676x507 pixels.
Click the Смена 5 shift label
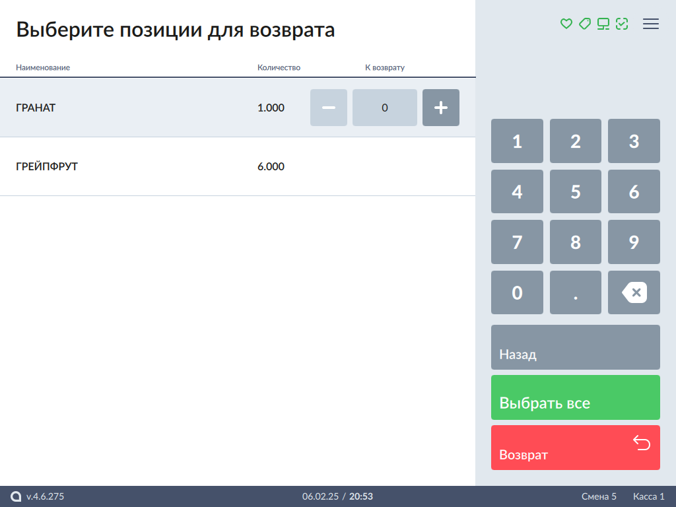coord(599,496)
